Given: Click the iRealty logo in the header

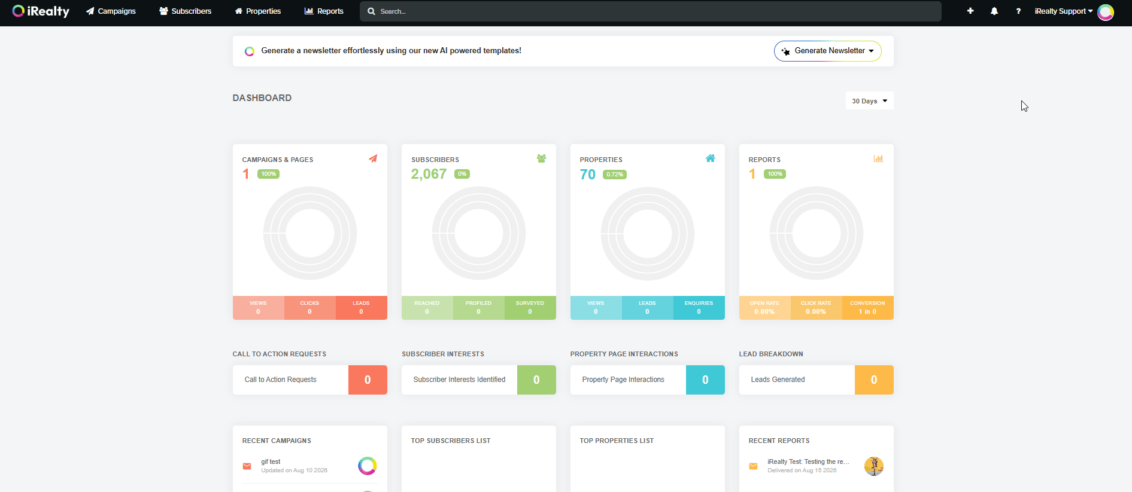Looking at the screenshot, I should coord(41,11).
